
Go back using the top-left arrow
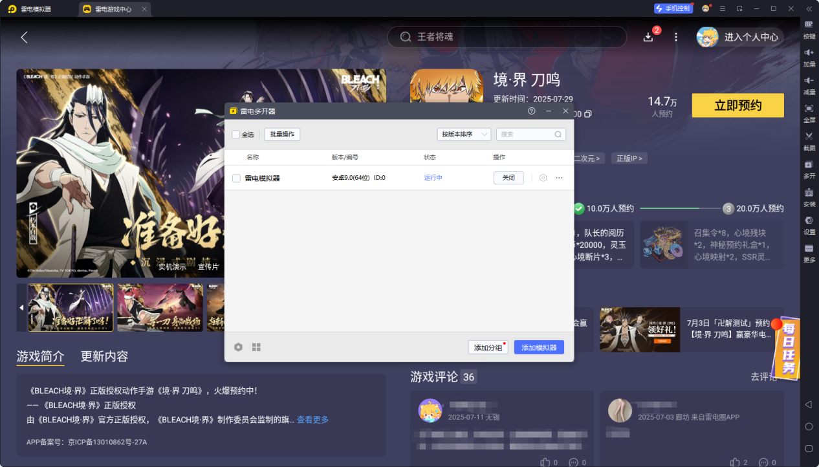pyautogui.click(x=24, y=37)
